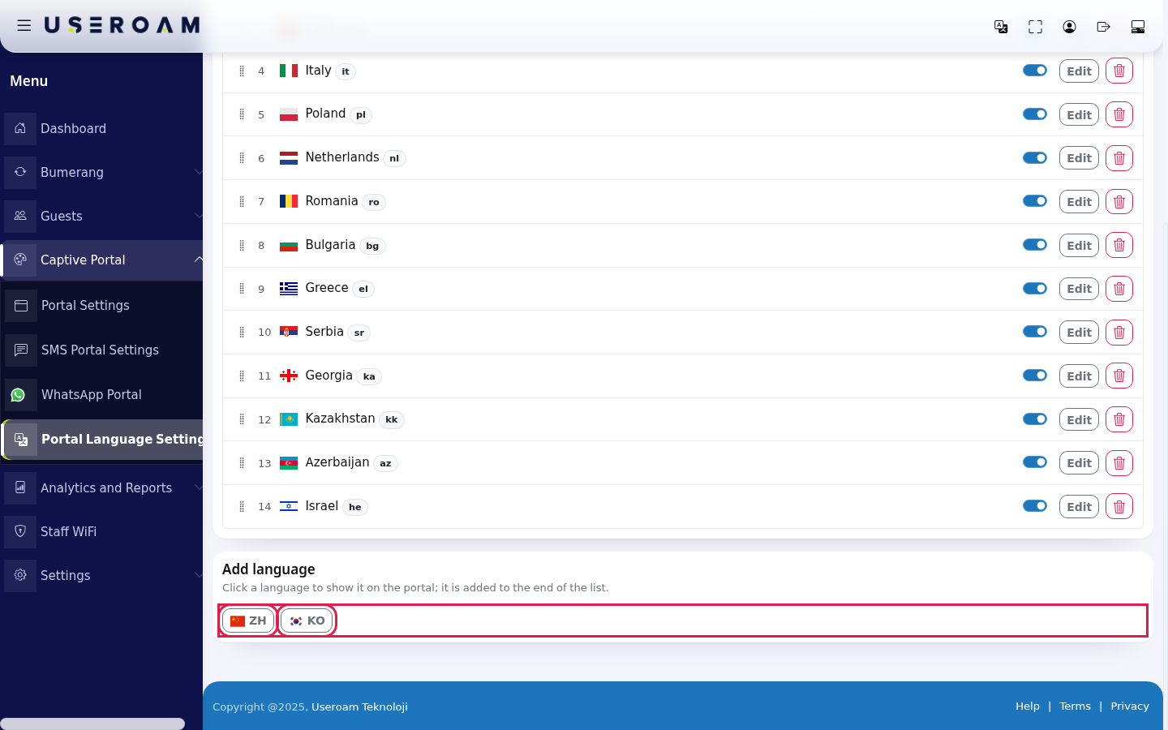
Task: Click the drag handle for Netherlands row
Action: coord(242,158)
